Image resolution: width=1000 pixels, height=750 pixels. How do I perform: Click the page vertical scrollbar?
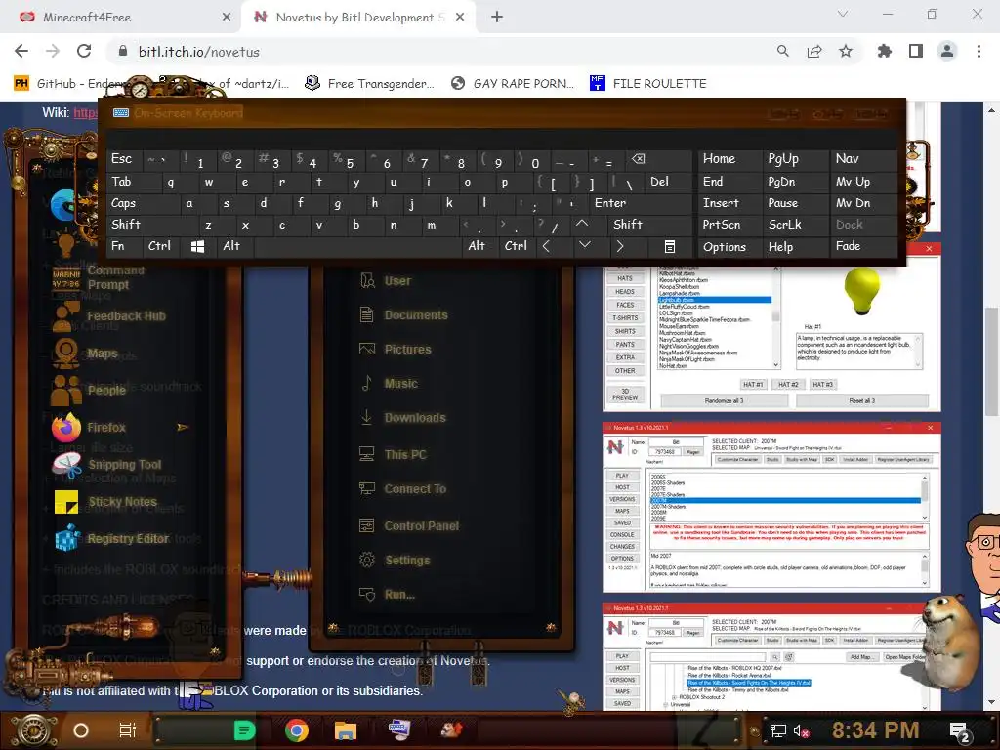coord(991,362)
